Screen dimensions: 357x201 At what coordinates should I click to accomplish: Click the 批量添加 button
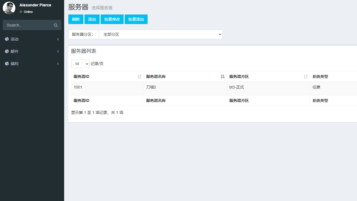pyautogui.click(x=136, y=19)
